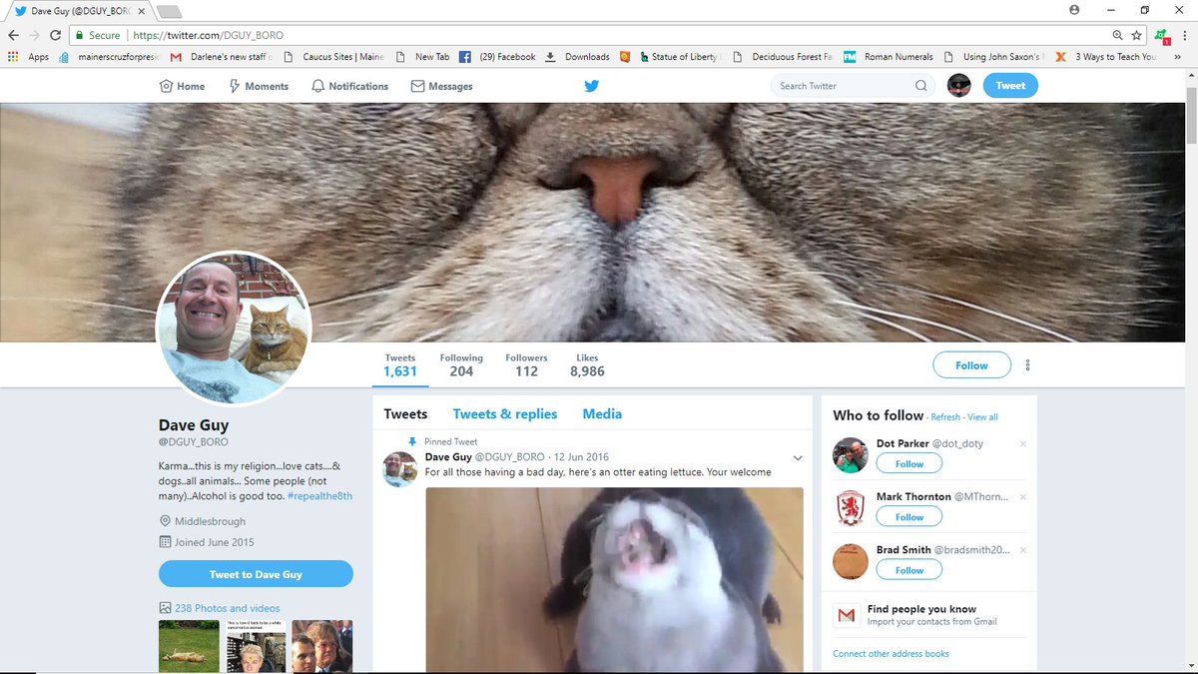The height and width of the screenshot is (674, 1198).
Task: Follow Mark Thornton
Action: 909,517
